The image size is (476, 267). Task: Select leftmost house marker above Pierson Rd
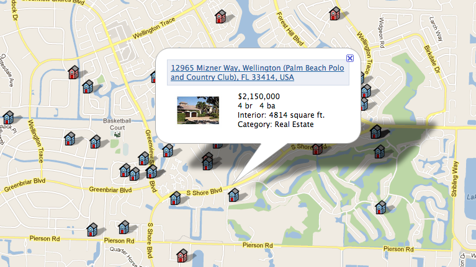click(x=92, y=229)
